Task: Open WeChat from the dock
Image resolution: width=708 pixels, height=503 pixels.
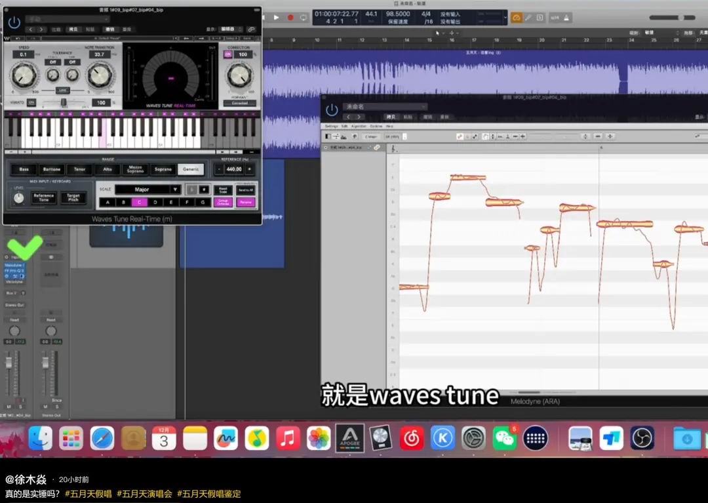Action: click(505, 438)
